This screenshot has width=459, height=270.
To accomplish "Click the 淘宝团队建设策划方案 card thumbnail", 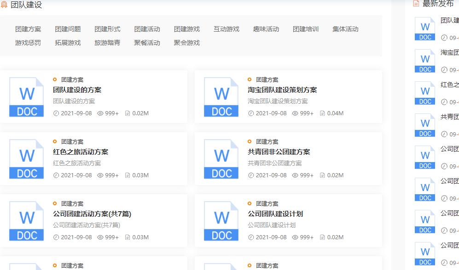I will 221,96.
